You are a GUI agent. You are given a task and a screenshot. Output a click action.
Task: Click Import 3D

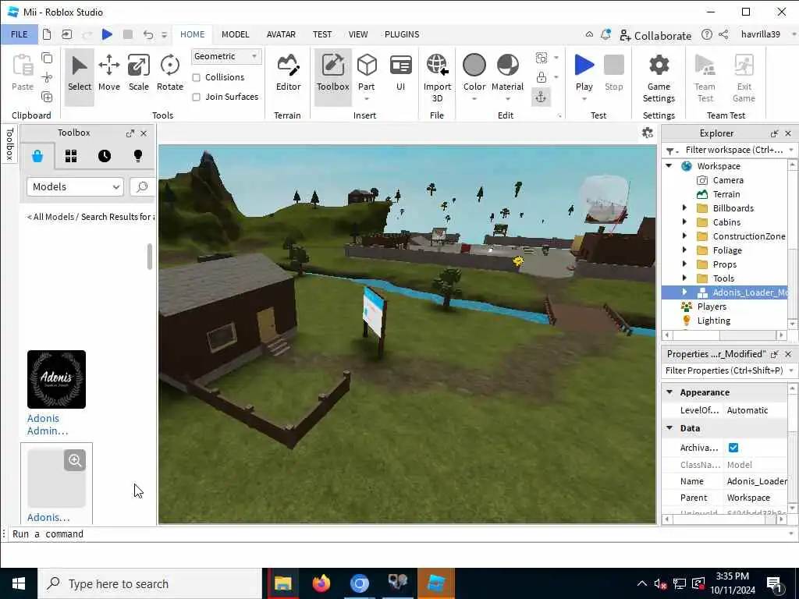pos(437,77)
